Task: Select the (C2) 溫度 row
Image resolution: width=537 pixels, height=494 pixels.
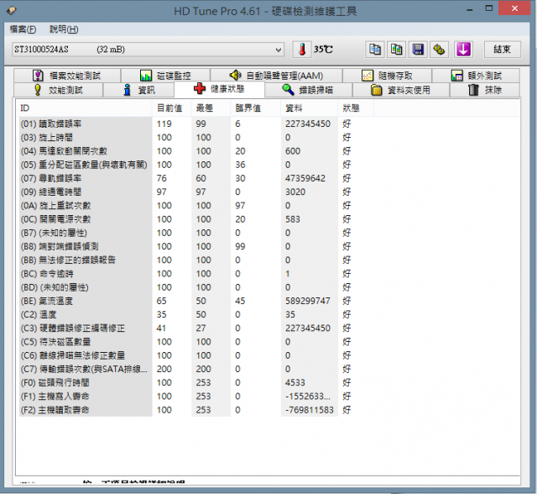Action: 196,315
